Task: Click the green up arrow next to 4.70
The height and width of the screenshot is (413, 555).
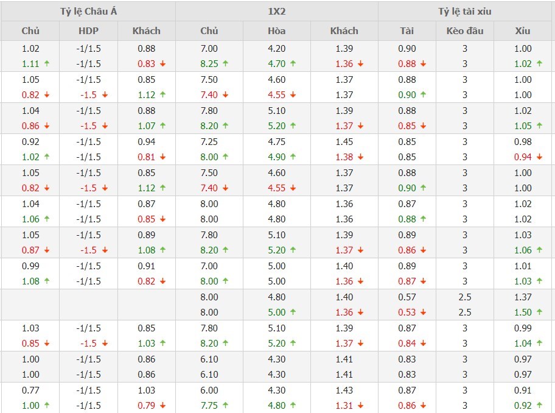Action: coord(293,64)
